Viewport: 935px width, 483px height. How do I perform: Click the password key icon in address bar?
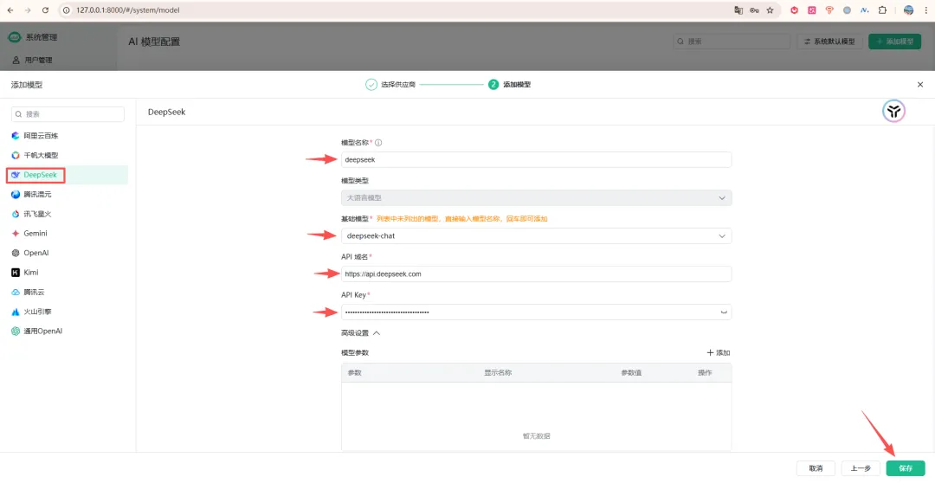tap(754, 10)
